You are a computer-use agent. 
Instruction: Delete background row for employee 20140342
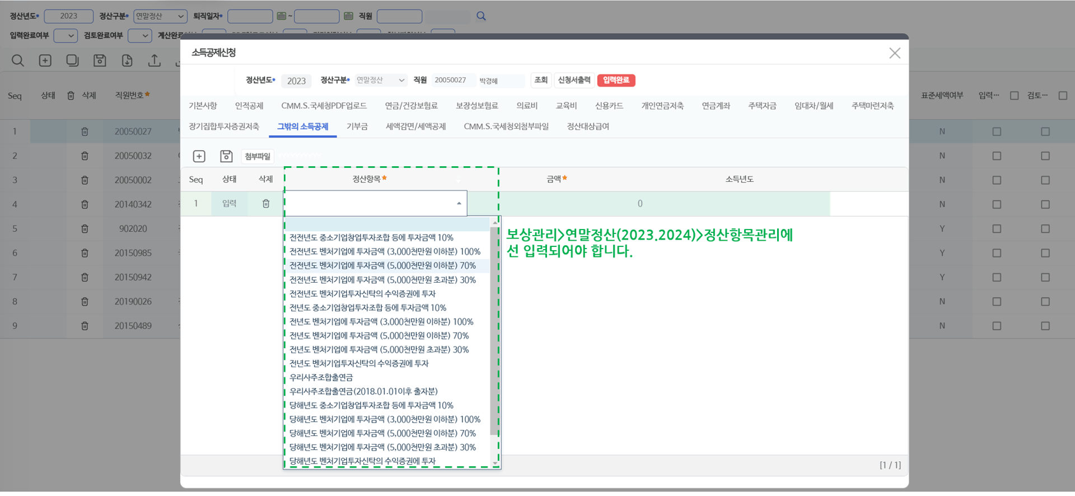tap(85, 204)
